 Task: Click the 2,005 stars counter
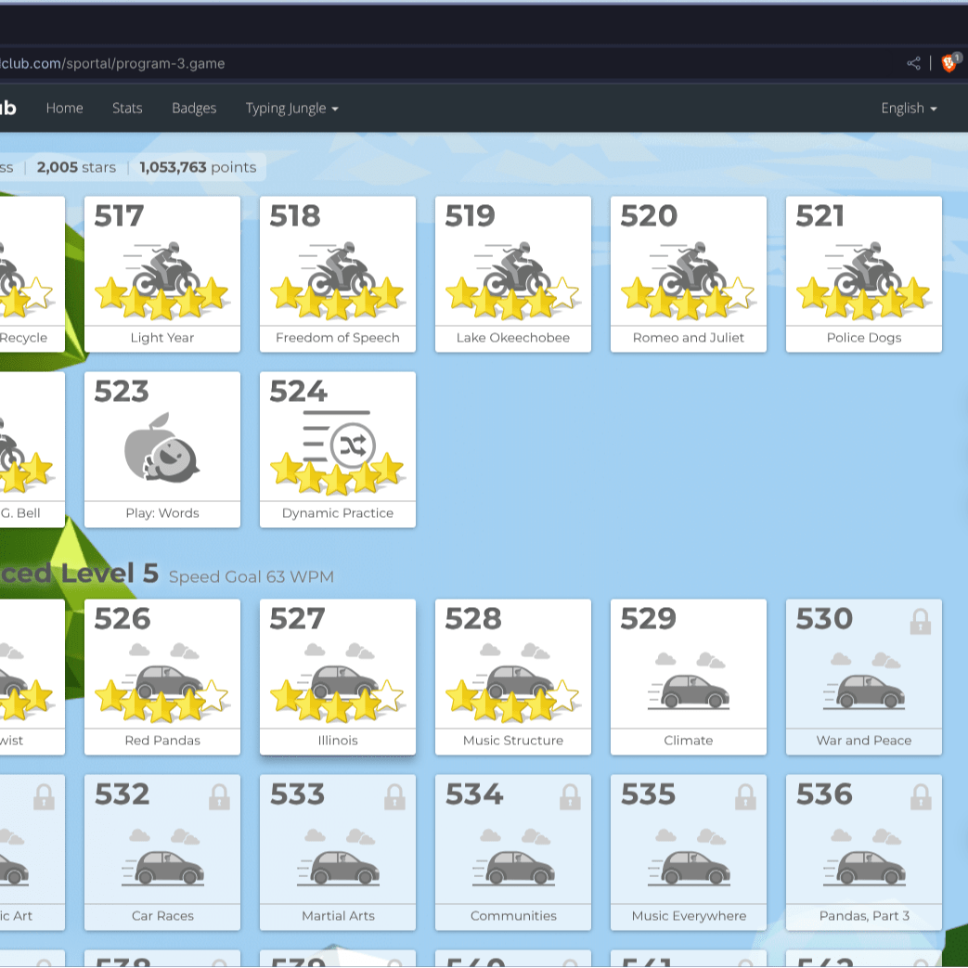(x=76, y=167)
